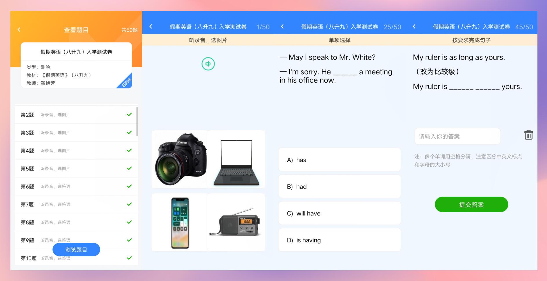Open 第6题 听录音,选答语 item
This screenshot has width=547, height=281.
pos(76,186)
